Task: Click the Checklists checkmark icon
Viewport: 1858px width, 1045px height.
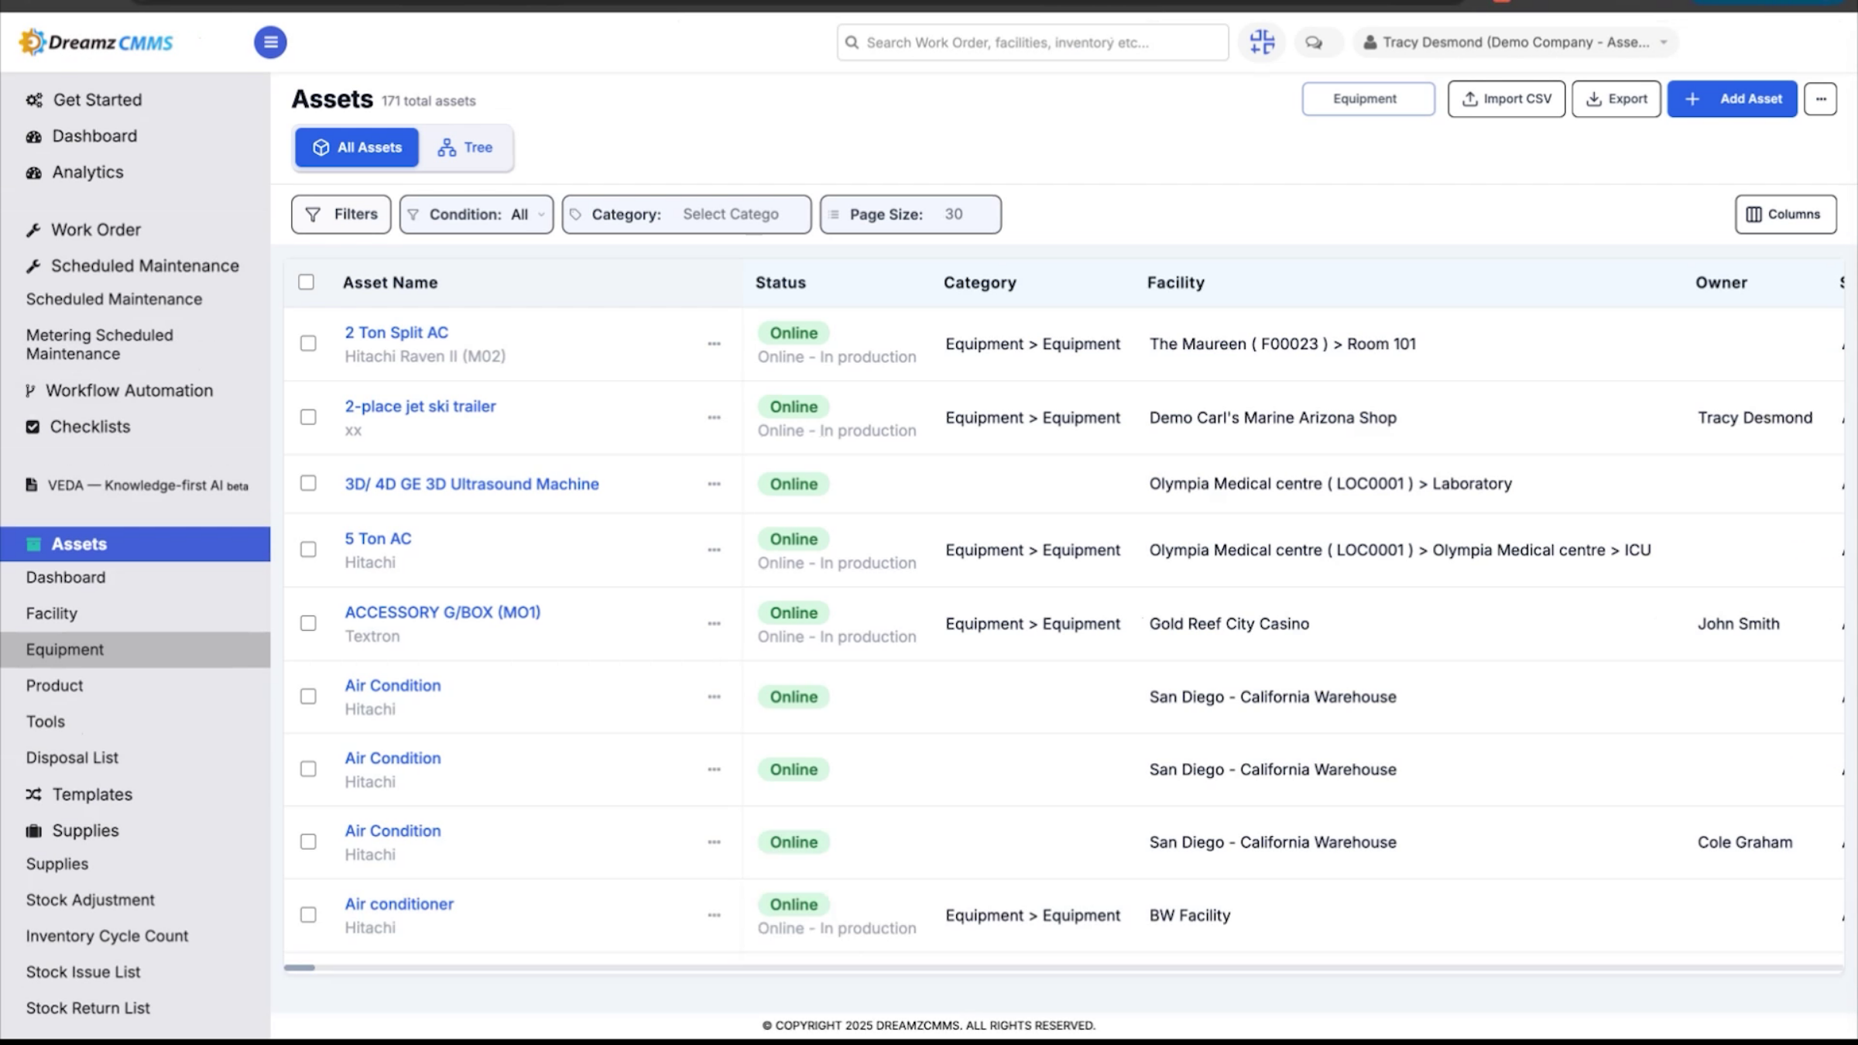Action: click(33, 427)
